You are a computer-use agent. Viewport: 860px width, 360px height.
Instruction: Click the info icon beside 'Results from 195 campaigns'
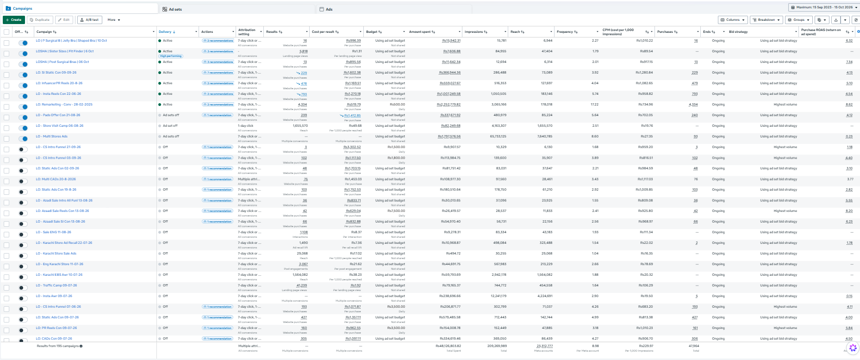[81, 346]
